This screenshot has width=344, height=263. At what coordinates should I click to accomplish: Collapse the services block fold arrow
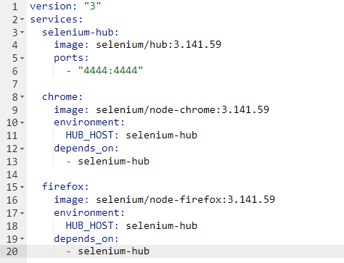pos(22,19)
